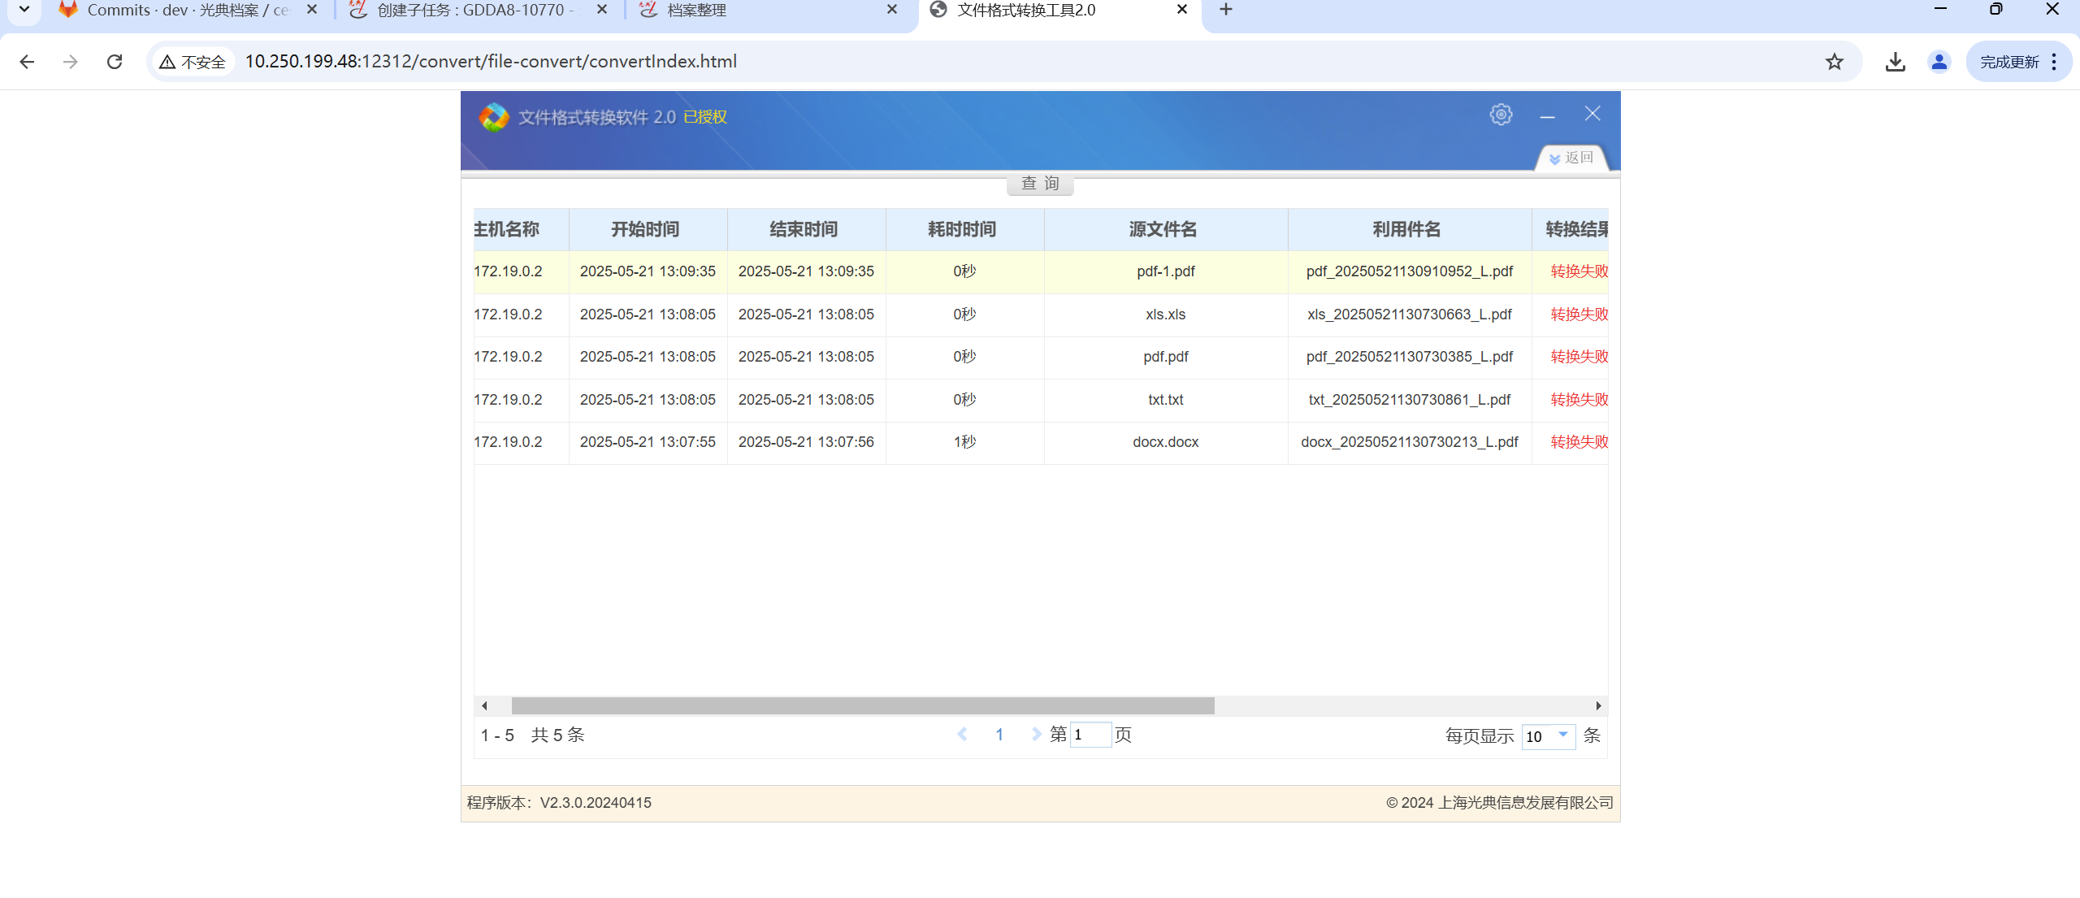Viewport: 2080px width, 898px height.
Task: Click the 返回 button
Action: (x=1572, y=158)
